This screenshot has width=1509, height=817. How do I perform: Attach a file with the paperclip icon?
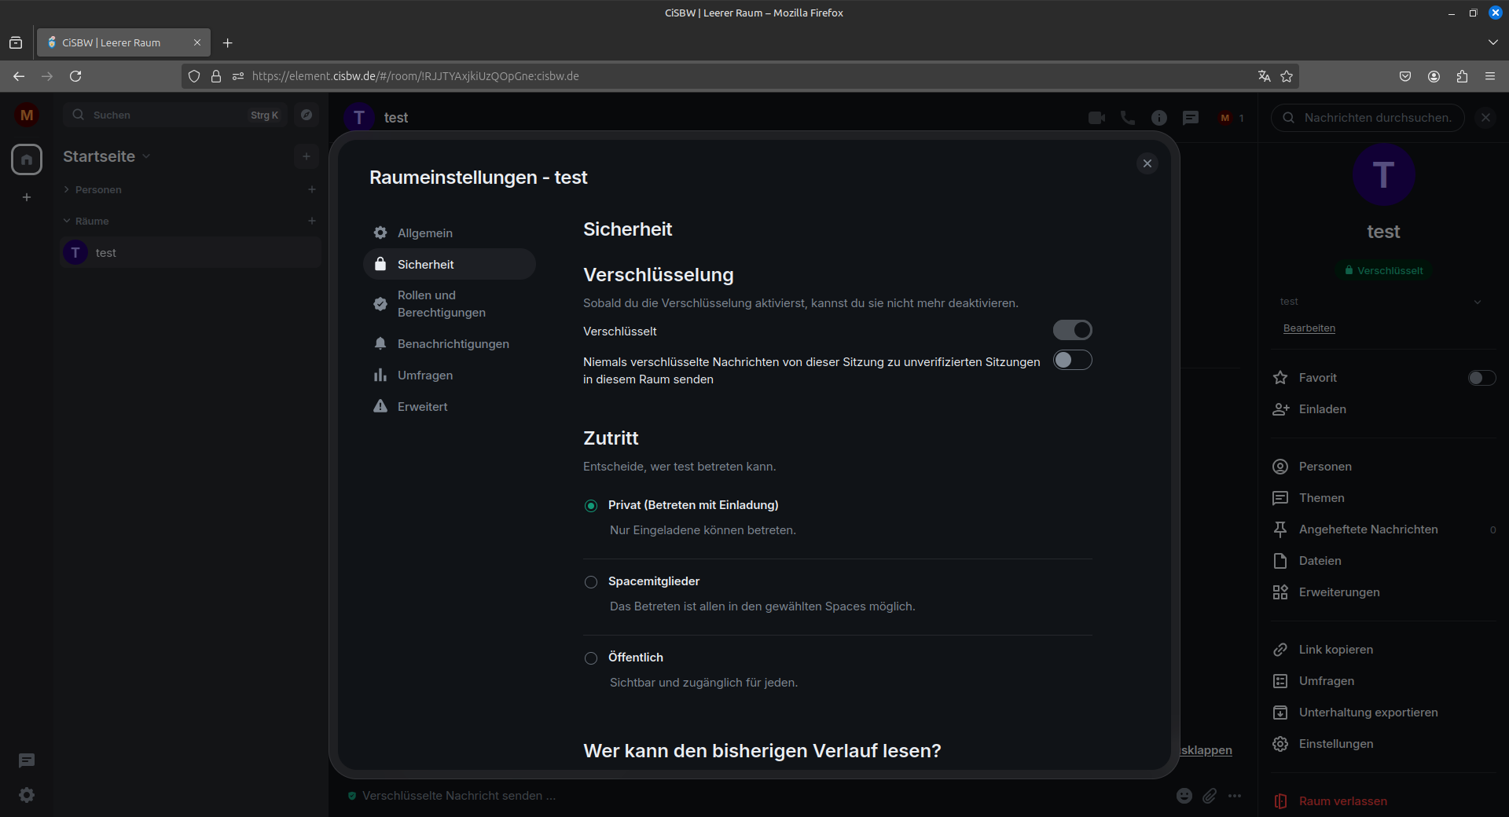pyautogui.click(x=1210, y=796)
